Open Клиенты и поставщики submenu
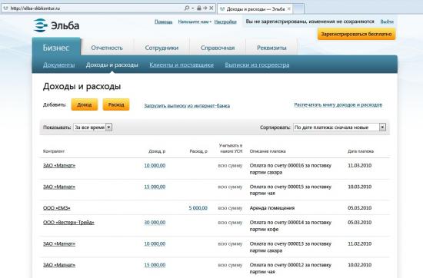The width and height of the screenshot is (423, 278). (x=182, y=65)
